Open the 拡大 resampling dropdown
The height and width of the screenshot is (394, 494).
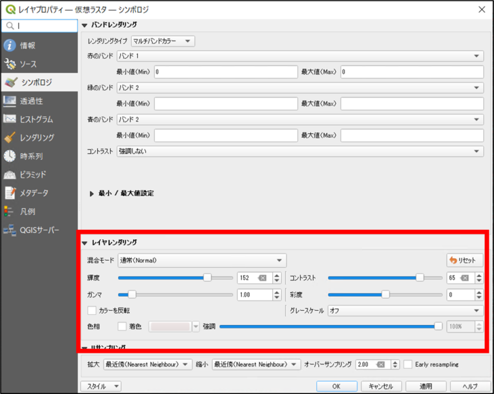[x=148, y=364]
